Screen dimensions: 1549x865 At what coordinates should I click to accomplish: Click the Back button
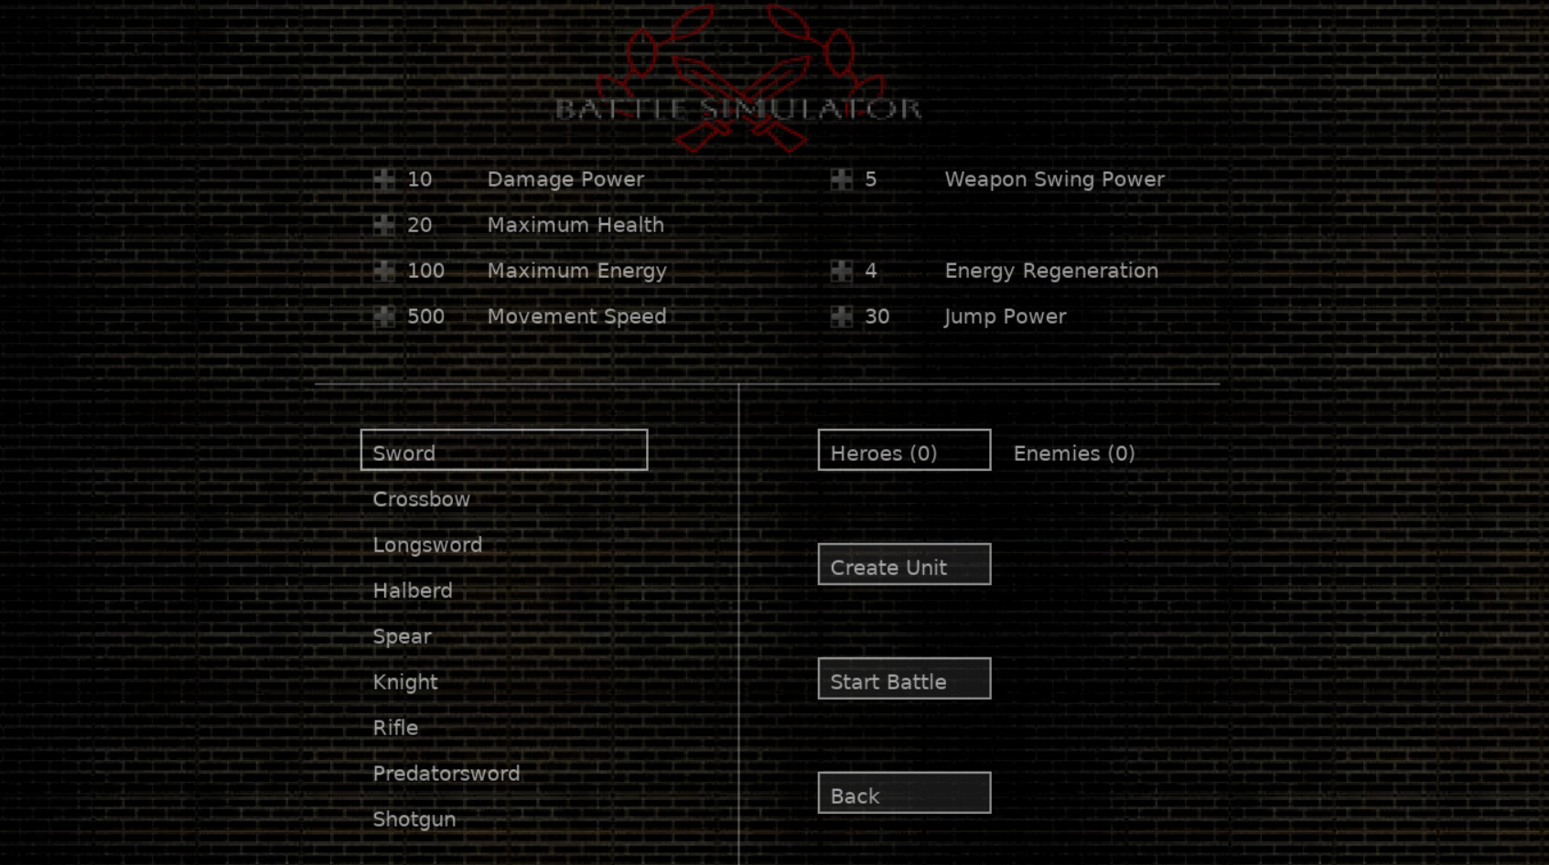point(903,791)
